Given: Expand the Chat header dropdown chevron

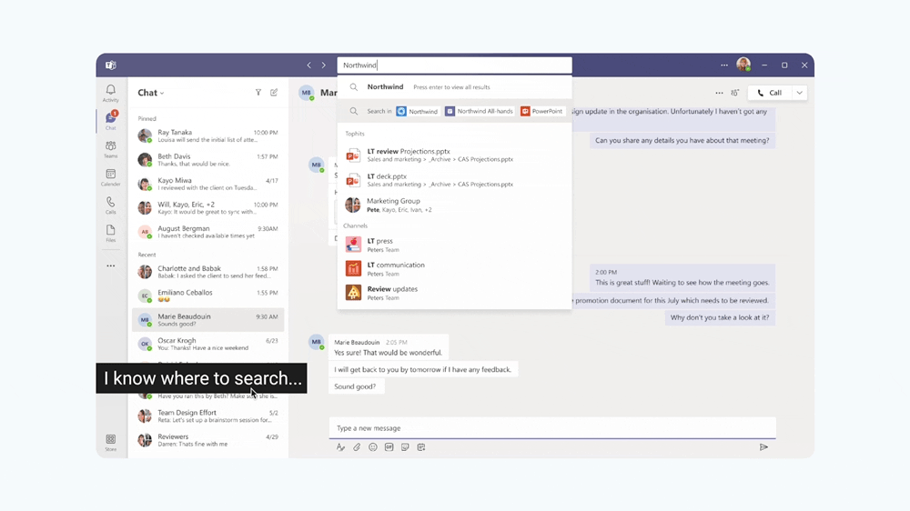Looking at the screenshot, I should 162,94.
